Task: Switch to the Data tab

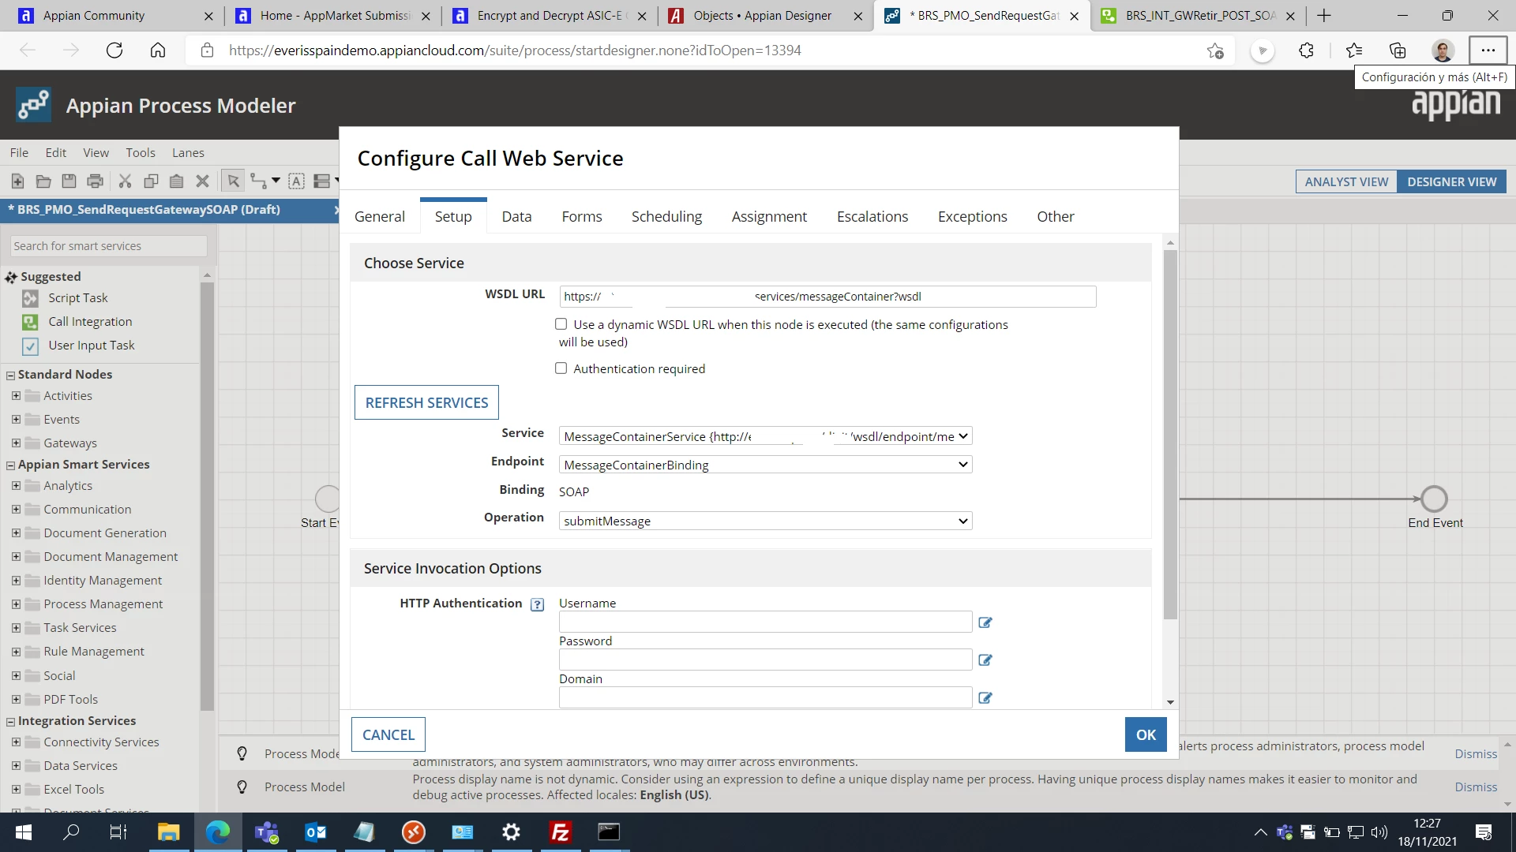Action: pyautogui.click(x=516, y=217)
